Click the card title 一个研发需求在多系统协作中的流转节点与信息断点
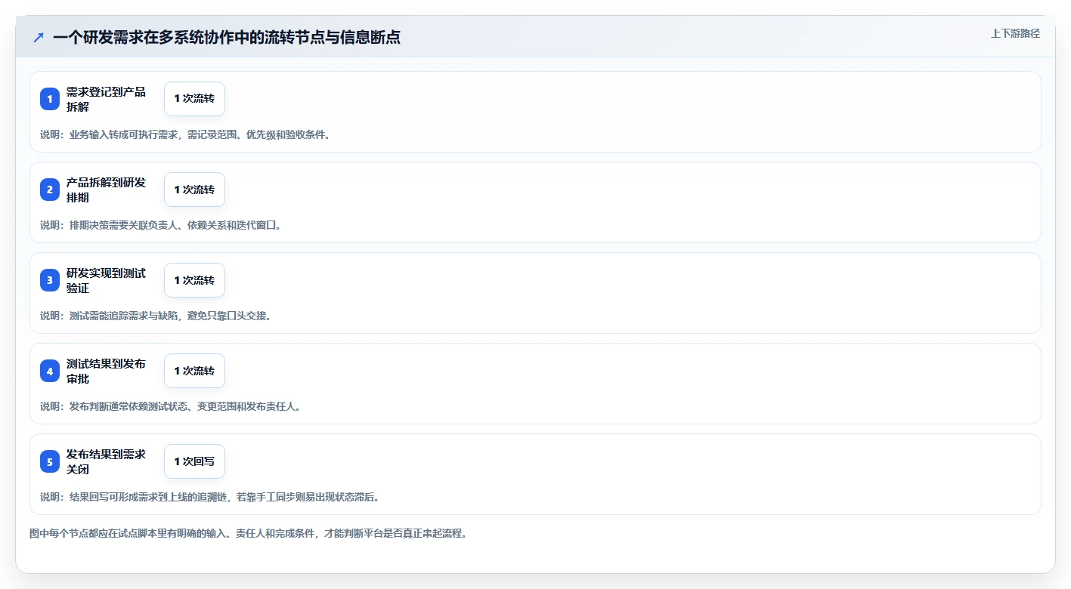 227,38
